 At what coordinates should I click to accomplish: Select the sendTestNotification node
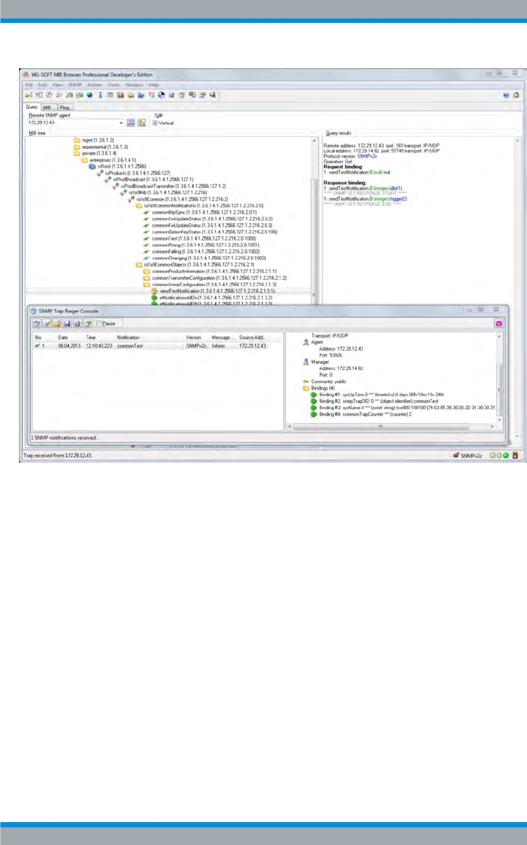click(213, 291)
